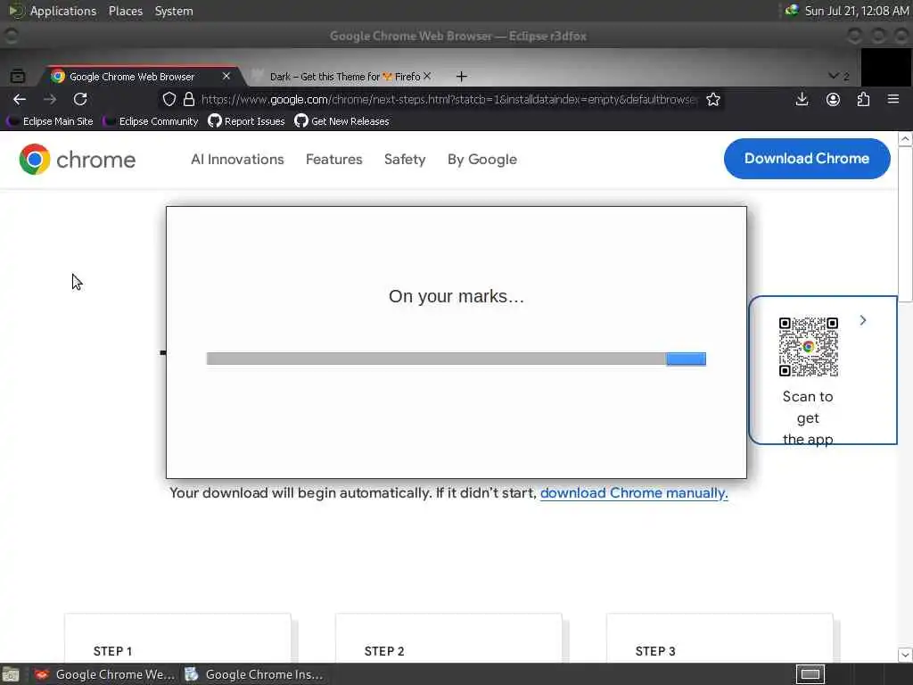Switch to Google Chrome Web Browser tab

(x=140, y=77)
